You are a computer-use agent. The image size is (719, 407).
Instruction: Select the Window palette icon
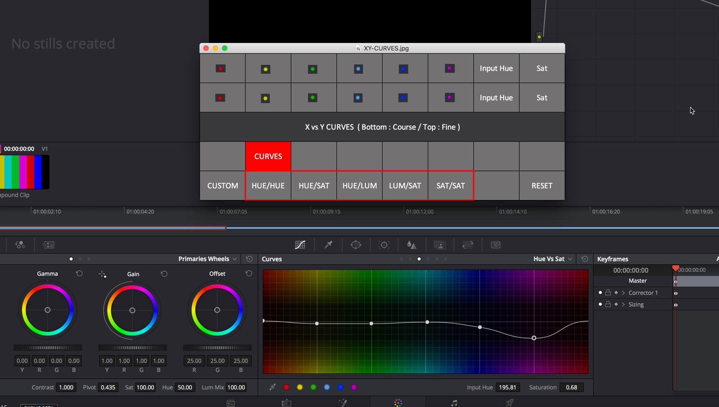(356, 245)
